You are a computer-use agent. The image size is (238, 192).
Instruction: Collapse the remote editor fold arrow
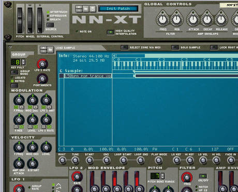click(10, 47)
